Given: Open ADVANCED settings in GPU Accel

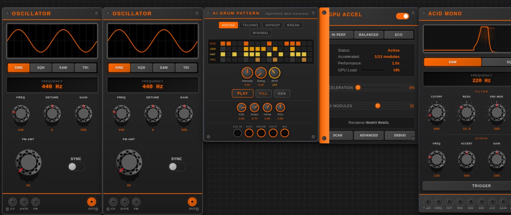Looking at the screenshot, I should coord(369,135).
